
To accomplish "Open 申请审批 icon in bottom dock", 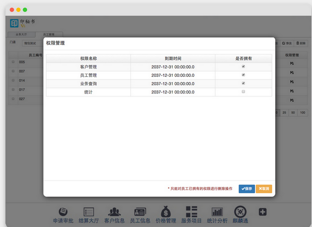I will pos(63,212).
